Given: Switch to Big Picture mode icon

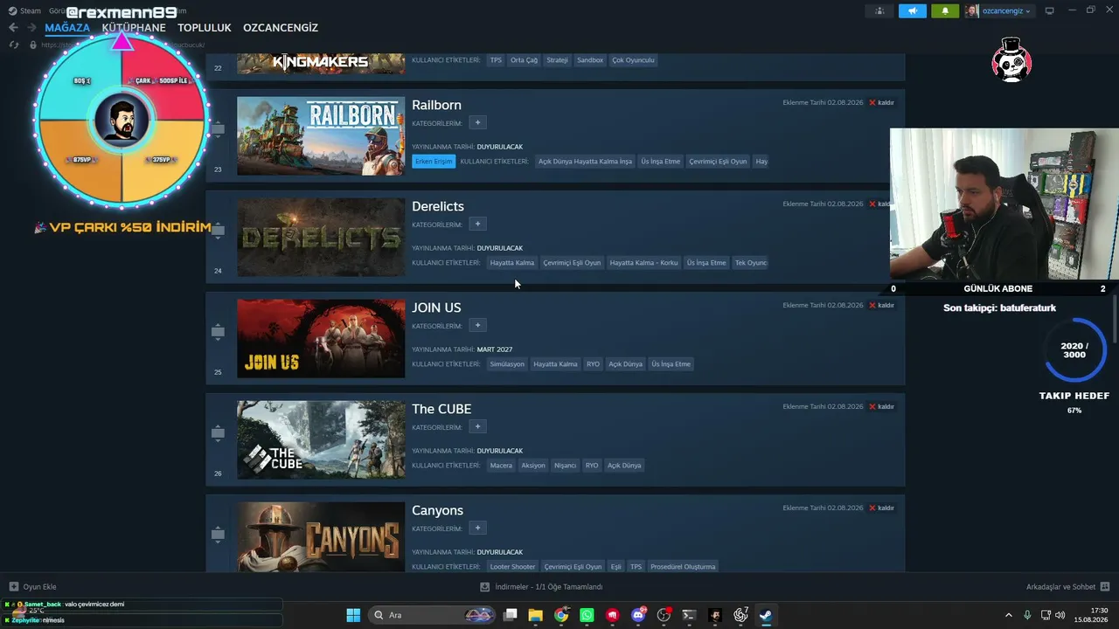Looking at the screenshot, I should point(1050,11).
